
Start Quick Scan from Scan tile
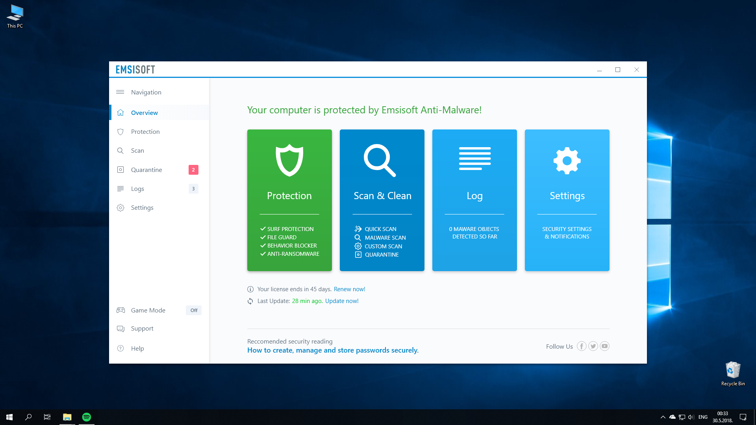[x=380, y=229]
